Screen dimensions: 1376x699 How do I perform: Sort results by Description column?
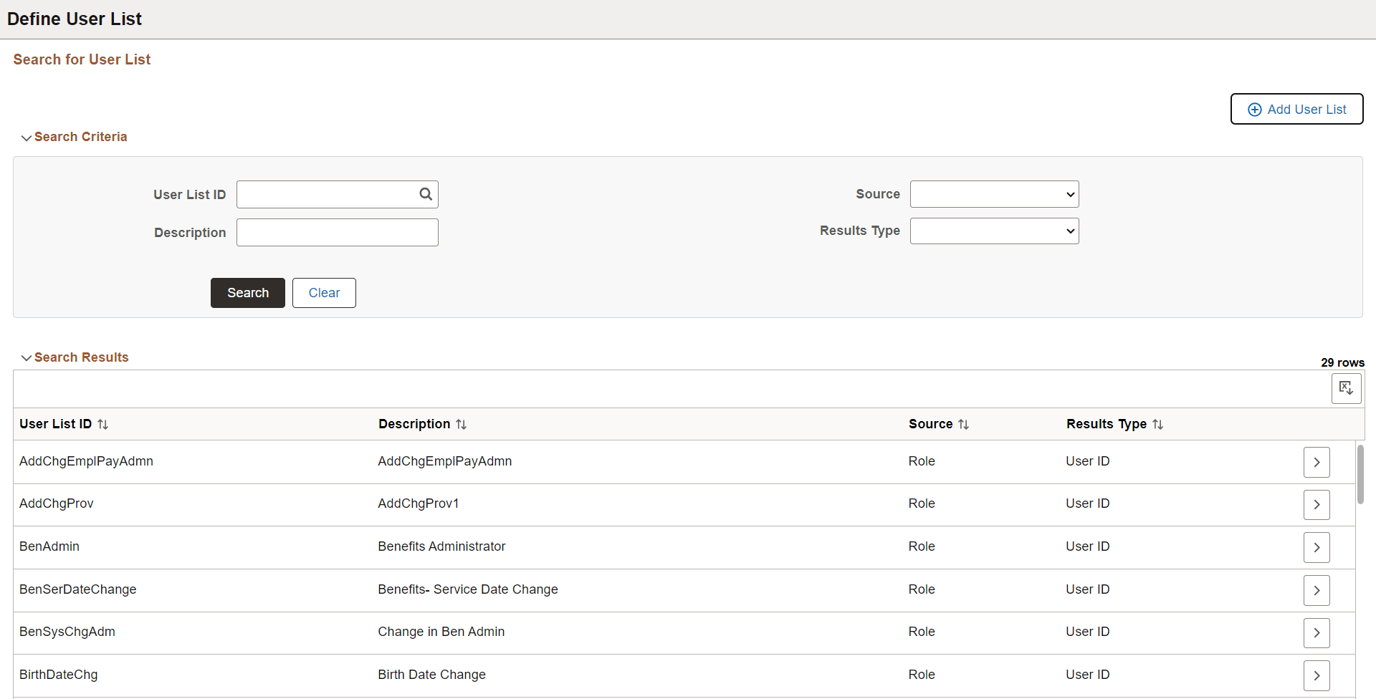pyautogui.click(x=462, y=424)
